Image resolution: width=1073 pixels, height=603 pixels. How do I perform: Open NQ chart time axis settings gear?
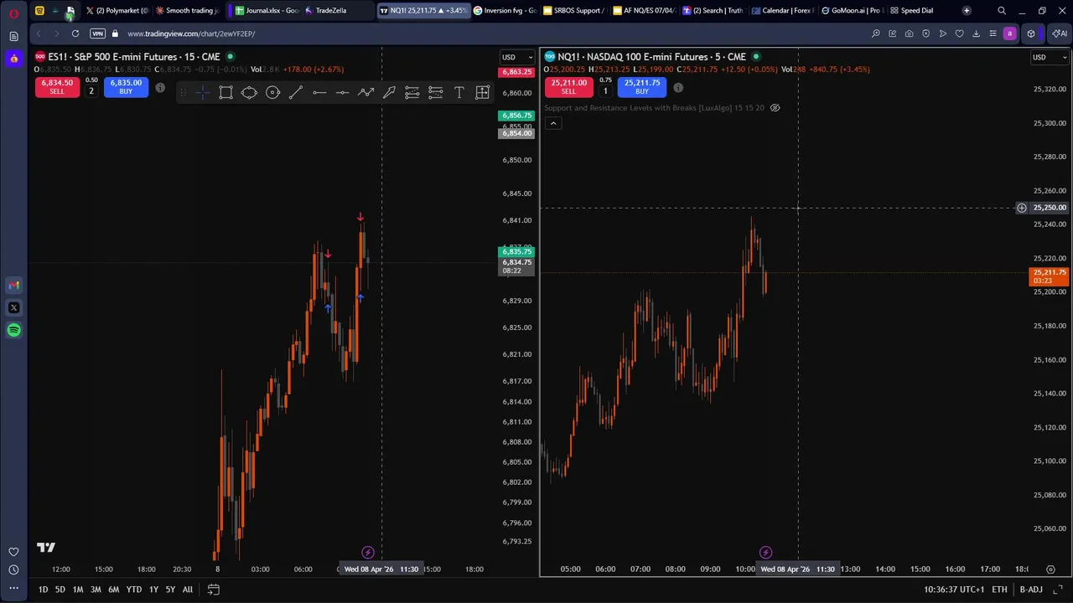click(x=1050, y=569)
